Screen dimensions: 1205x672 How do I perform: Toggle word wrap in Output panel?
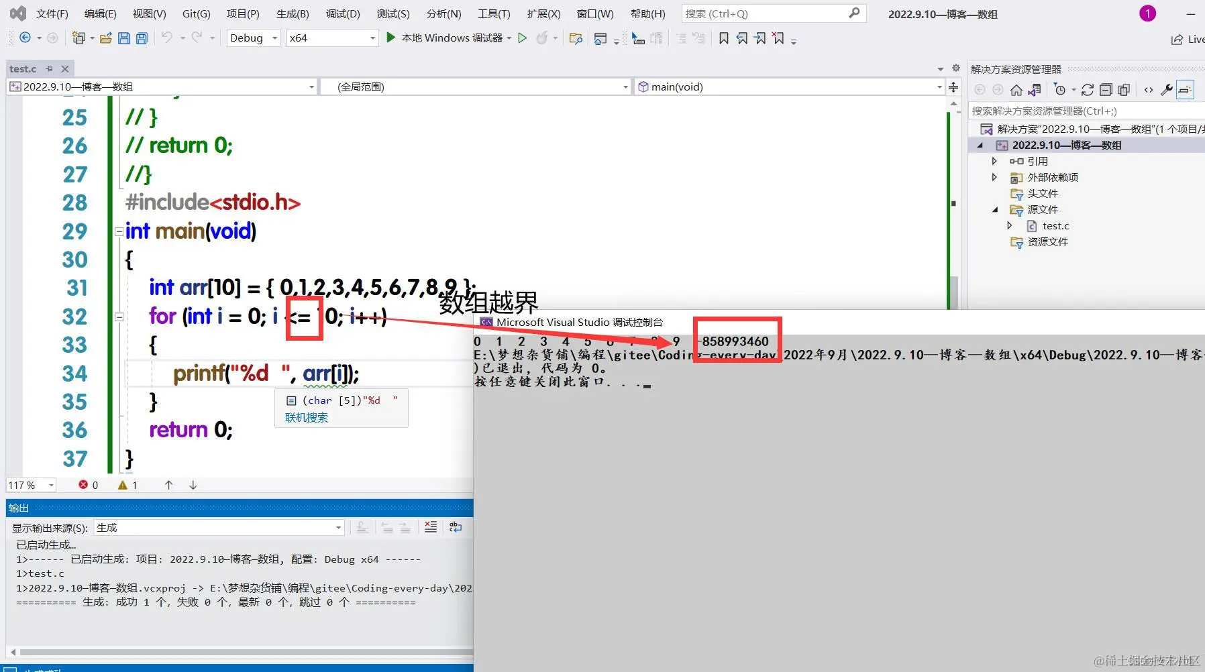456,527
